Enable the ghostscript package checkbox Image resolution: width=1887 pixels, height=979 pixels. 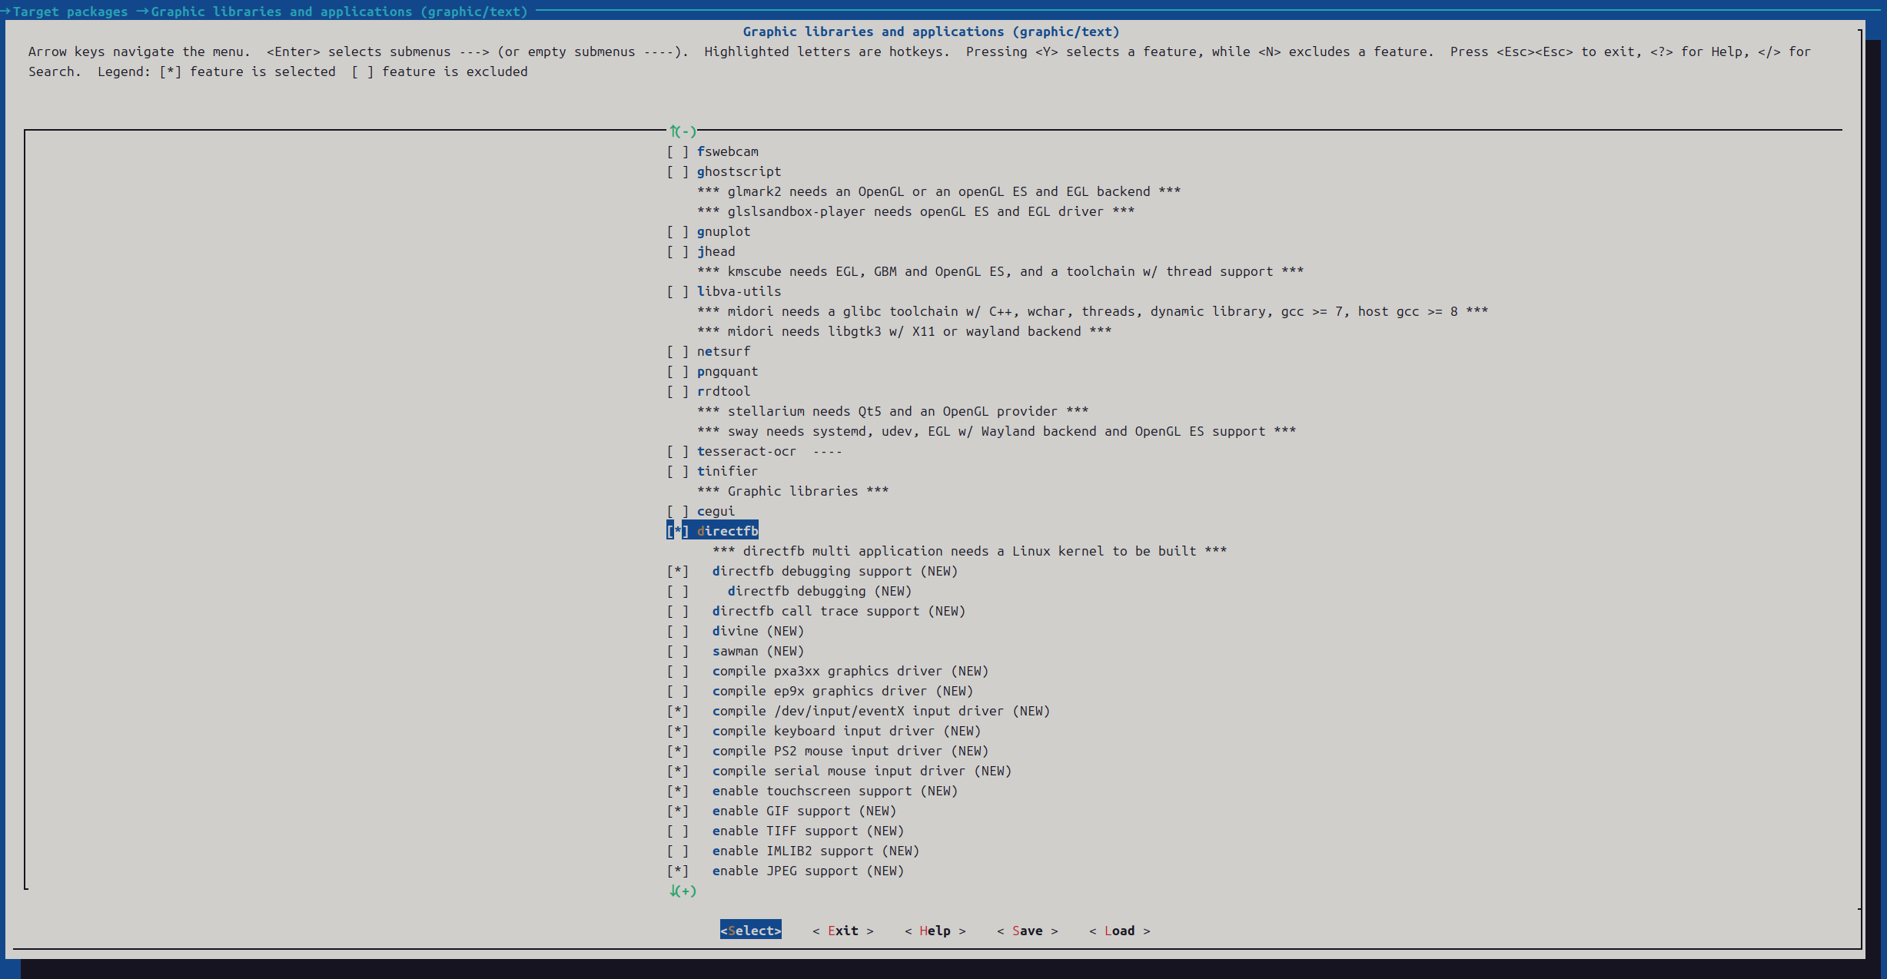coord(677,171)
